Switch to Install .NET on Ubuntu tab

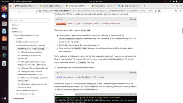pyautogui.click(x=52, y=6)
